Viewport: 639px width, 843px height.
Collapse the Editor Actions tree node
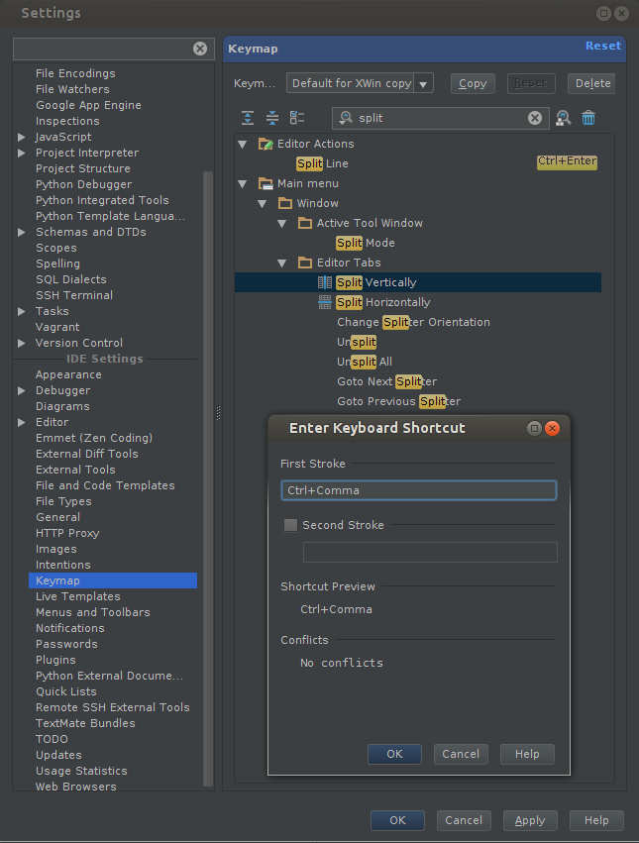coord(243,144)
